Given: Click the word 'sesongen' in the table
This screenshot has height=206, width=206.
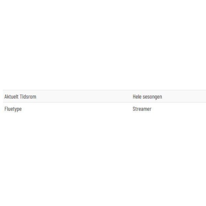Looking at the screenshot, I should (152, 97).
